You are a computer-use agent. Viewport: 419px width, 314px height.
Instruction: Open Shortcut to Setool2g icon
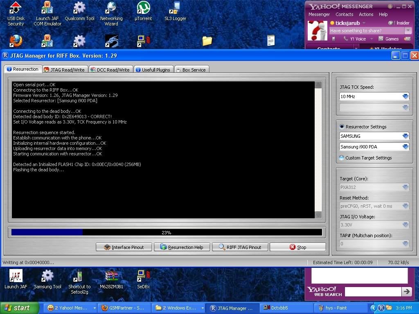point(79,282)
